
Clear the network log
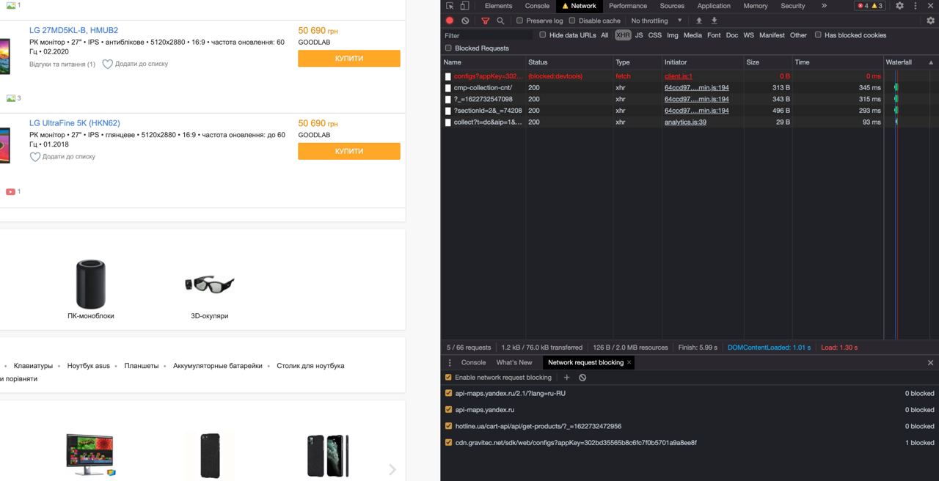click(465, 21)
